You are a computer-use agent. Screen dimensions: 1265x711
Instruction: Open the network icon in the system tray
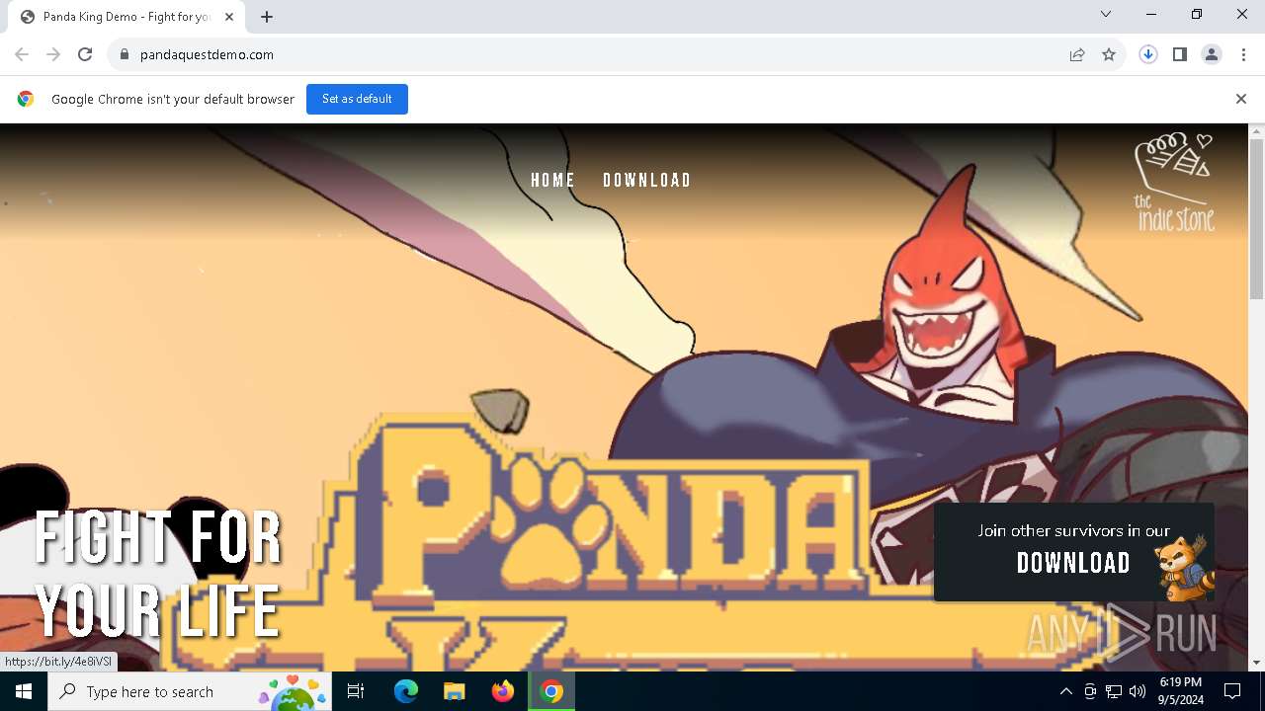pos(1114,691)
